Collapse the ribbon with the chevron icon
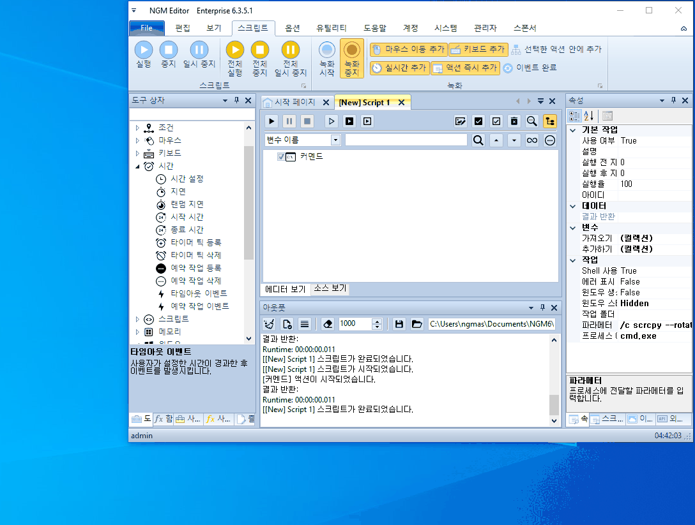 coord(684,28)
